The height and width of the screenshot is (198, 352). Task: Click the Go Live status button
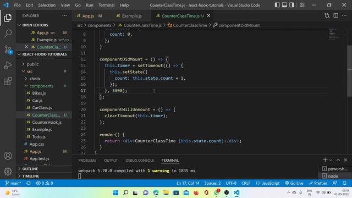coord(294,183)
